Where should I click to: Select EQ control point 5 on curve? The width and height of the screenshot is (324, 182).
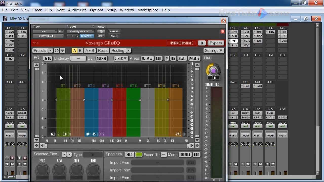coord(168,100)
